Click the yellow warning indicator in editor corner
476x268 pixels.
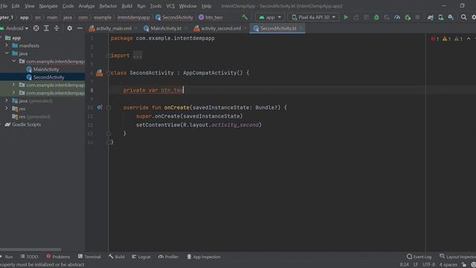446,39
